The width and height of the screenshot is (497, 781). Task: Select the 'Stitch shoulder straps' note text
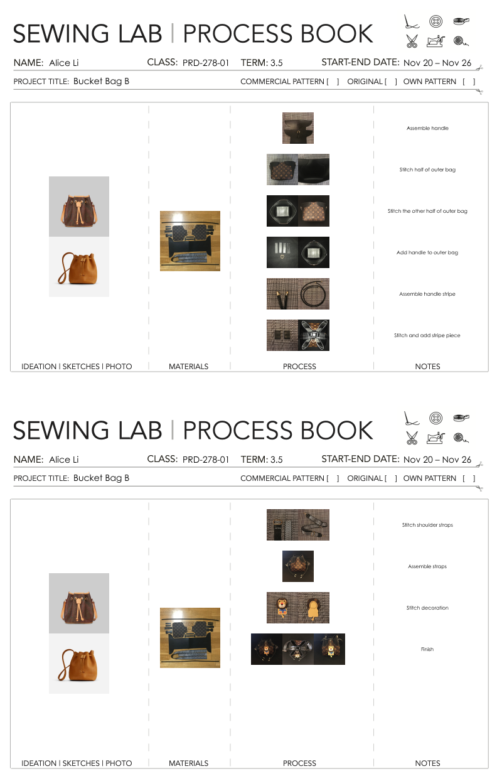[427, 525]
